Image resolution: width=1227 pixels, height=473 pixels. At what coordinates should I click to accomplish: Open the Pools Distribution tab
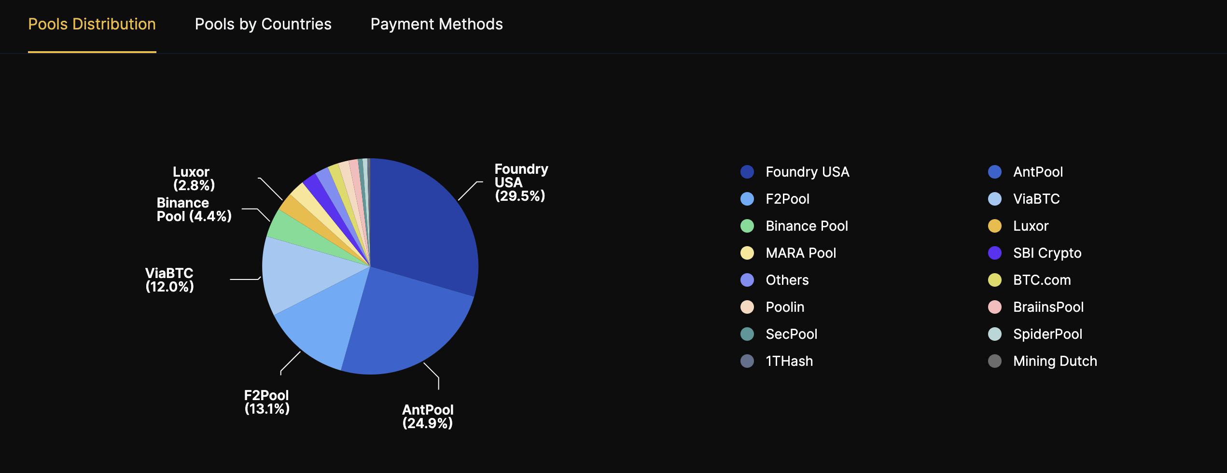pos(92,24)
